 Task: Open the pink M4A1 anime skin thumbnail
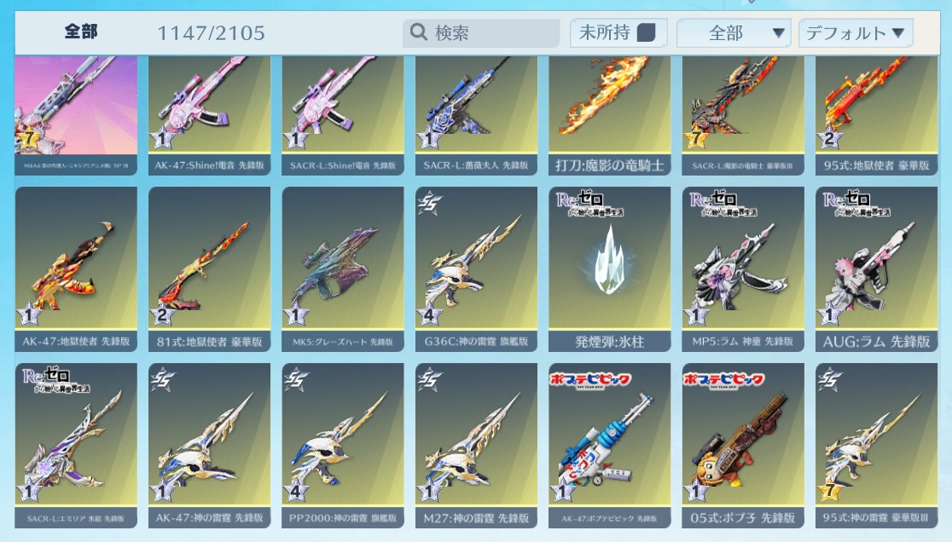point(76,116)
